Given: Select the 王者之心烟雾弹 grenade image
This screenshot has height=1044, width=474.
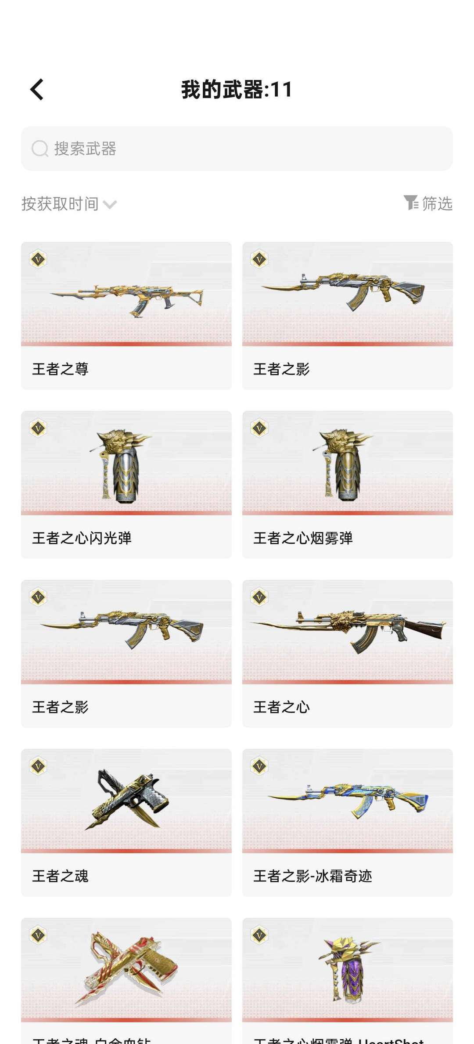Looking at the screenshot, I should (348, 463).
